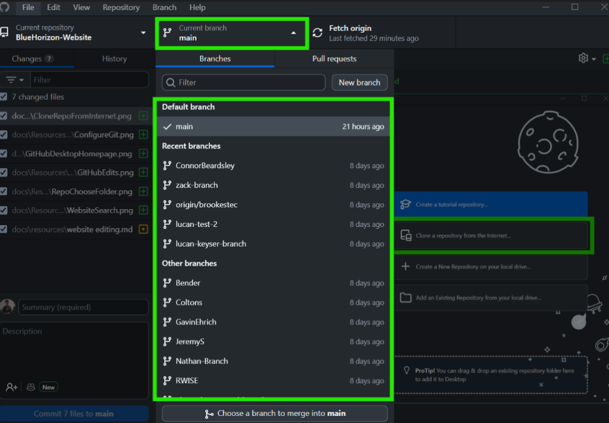Click the New badge button near co-authors

click(49, 387)
